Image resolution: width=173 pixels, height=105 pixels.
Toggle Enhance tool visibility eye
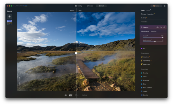coord(158,27)
